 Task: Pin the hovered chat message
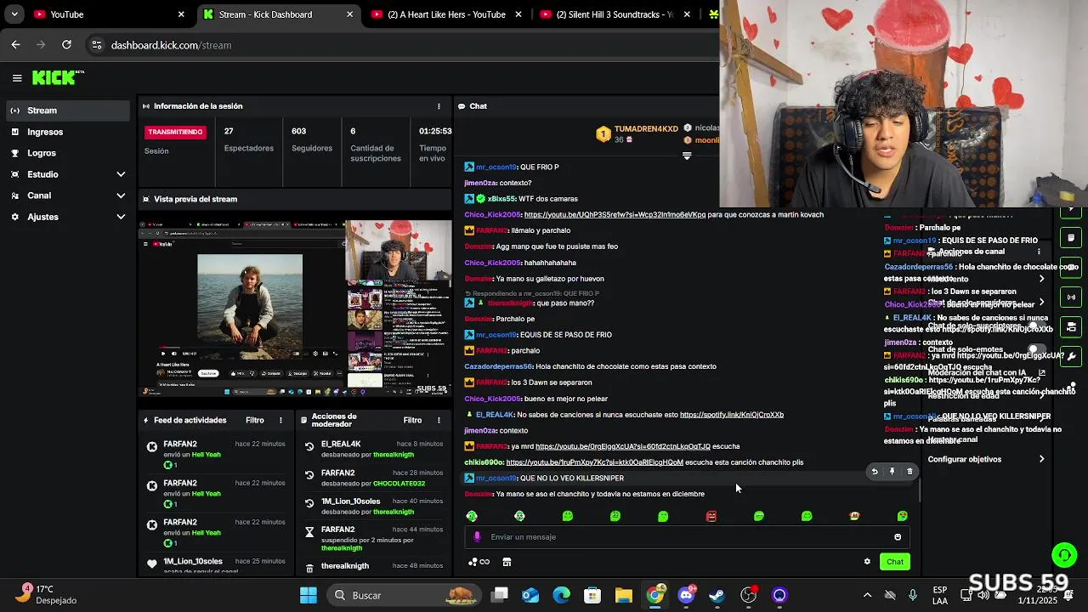pyautogui.click(x=892, y=472)
